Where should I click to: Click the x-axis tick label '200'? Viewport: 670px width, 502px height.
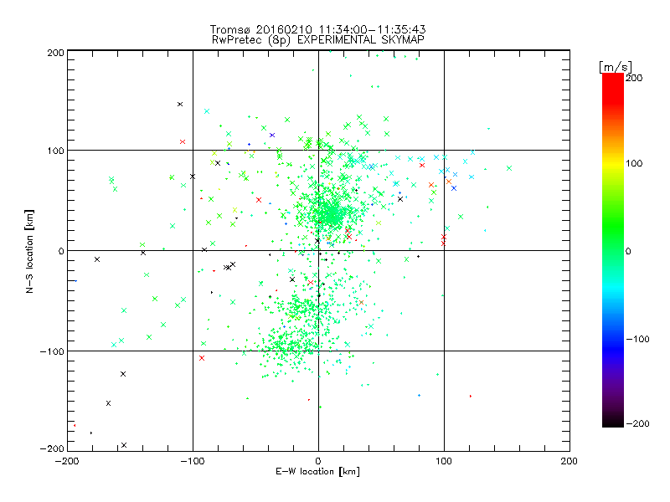(x=569, y=461)
